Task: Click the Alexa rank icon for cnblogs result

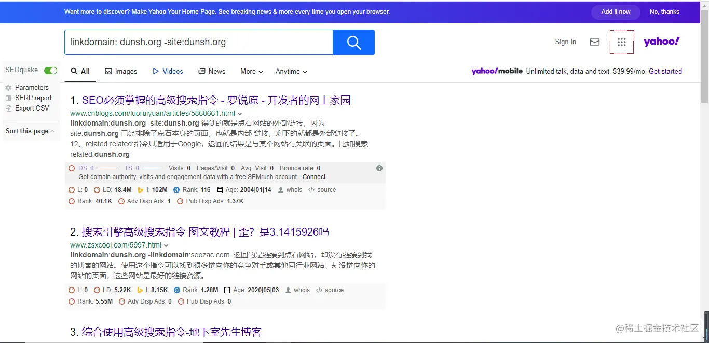Action: [176, 190]
